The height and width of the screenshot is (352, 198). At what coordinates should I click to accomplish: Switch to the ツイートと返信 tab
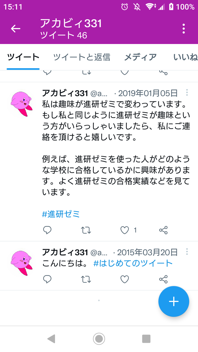coord(82,57)
